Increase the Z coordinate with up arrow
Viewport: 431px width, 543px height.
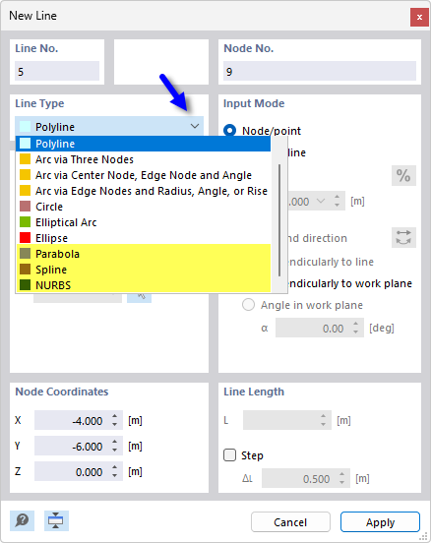click(115, 467)
